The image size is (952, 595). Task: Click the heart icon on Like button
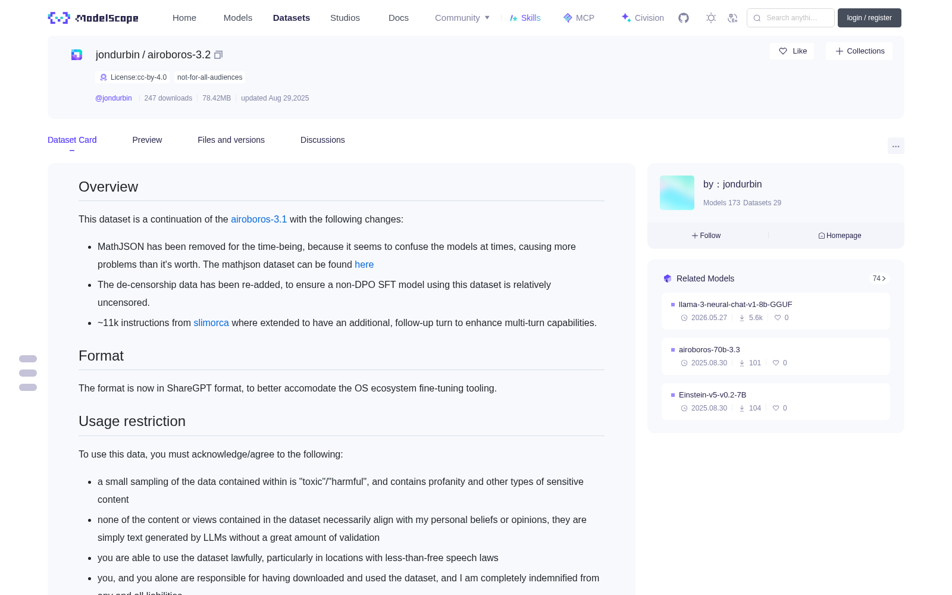pos(783,51)
